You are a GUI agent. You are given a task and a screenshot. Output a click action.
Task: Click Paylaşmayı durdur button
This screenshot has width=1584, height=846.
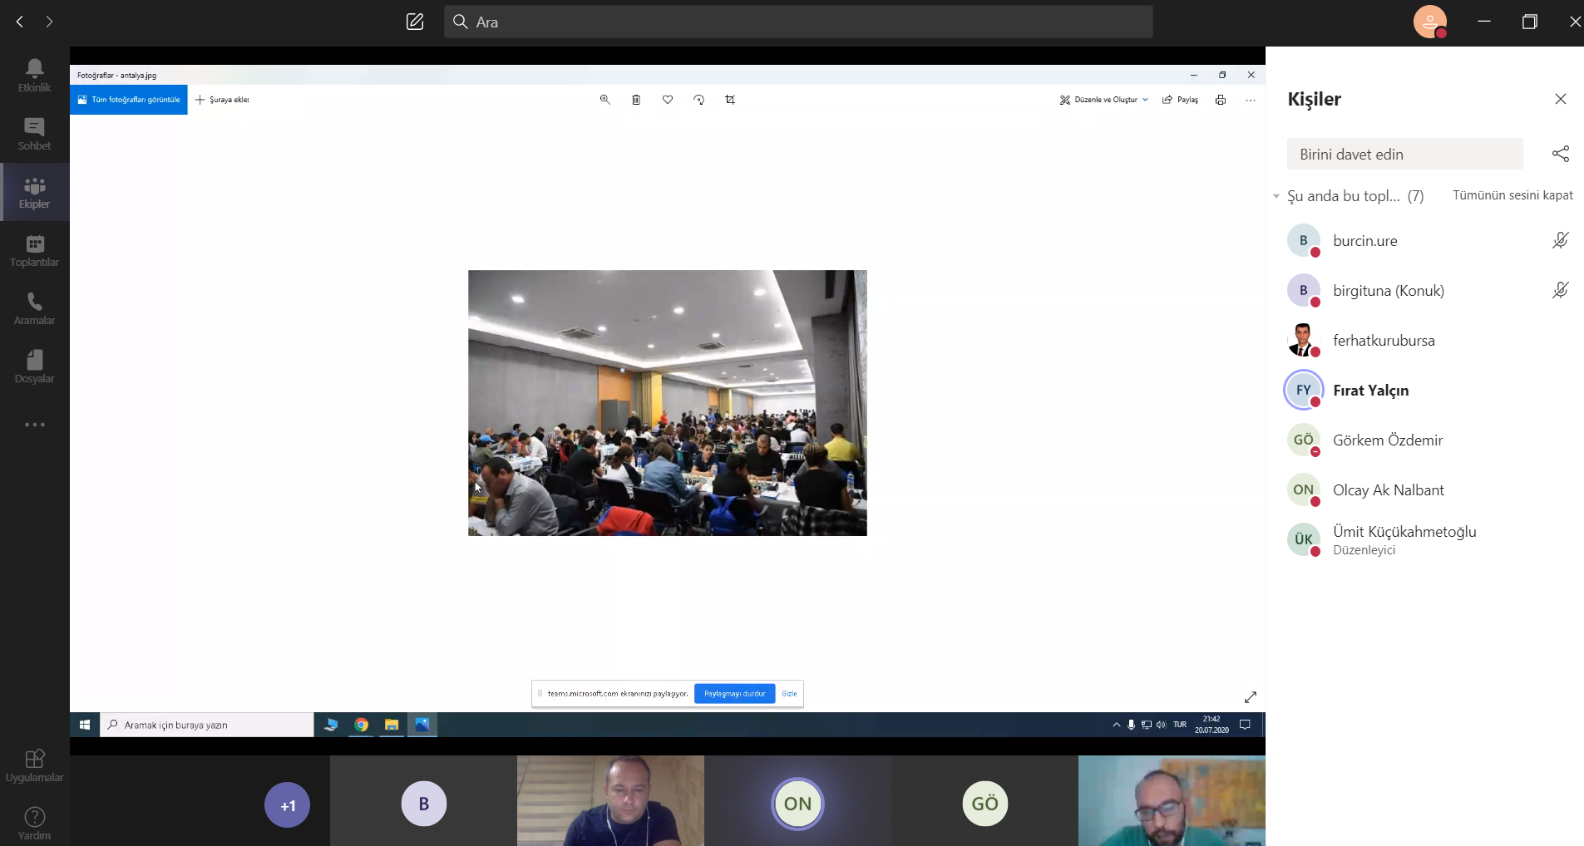click(x=735, y=693)
